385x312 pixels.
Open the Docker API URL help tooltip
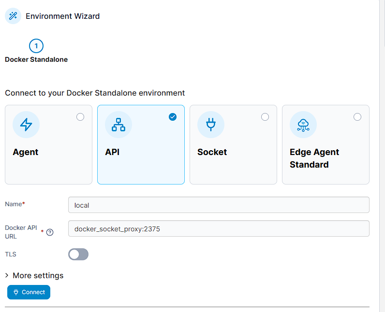coord(50,232)
